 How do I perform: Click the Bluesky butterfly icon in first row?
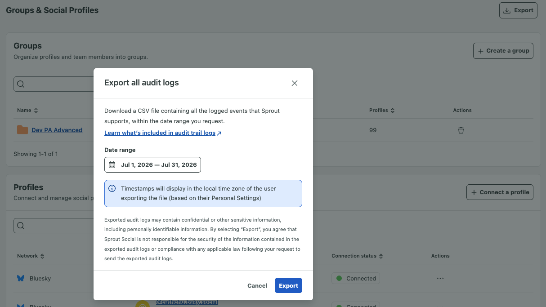tap(21, 278)
